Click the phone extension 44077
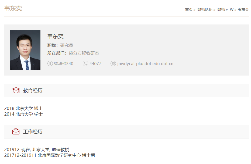Screen dimensions: 251x164 (95, 64)
